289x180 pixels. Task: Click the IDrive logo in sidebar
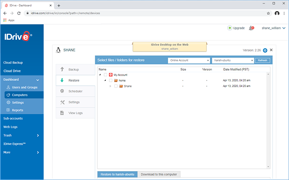tap(18, 36)
